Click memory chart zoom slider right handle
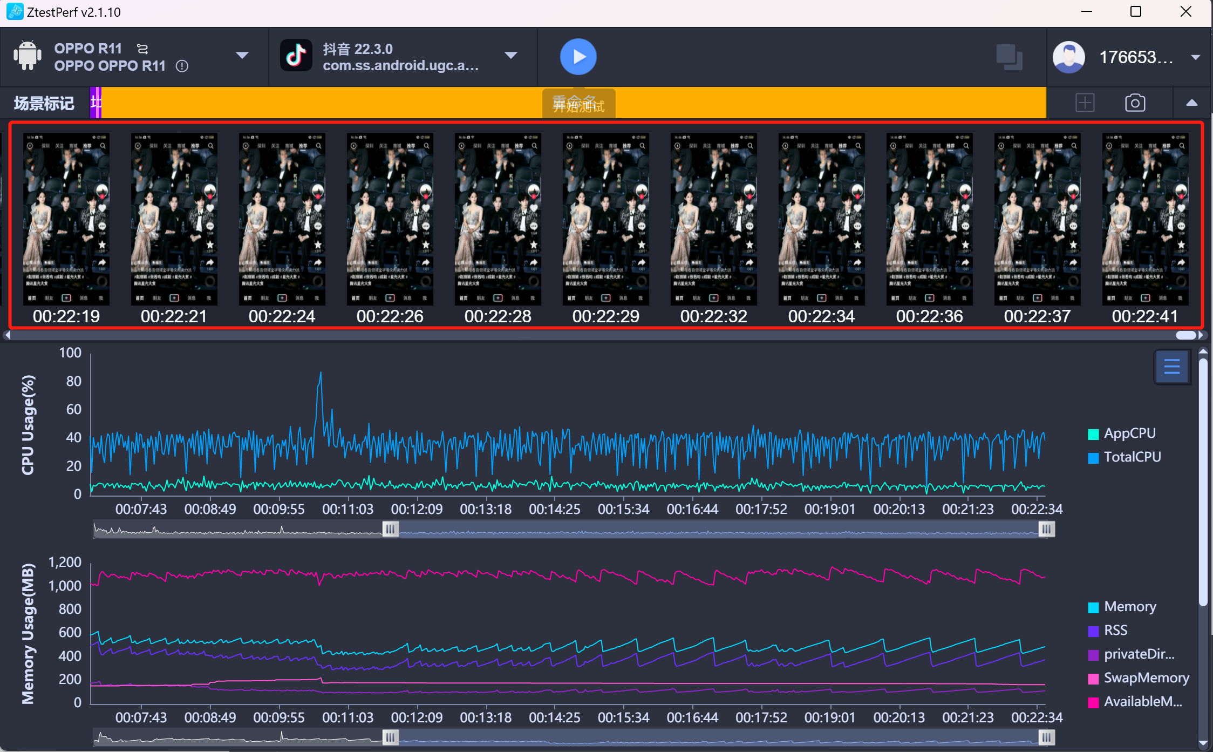This screenshot has width=1213, height=752. (x=1046, y=737)
